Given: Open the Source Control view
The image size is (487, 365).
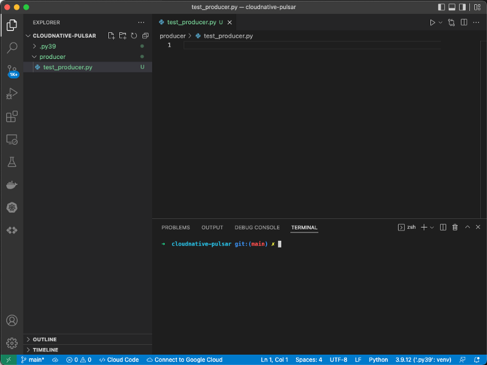Looking at the screenshot, I should point(12,71).
